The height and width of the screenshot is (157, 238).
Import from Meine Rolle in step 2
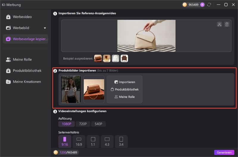(x=125, y=97)
